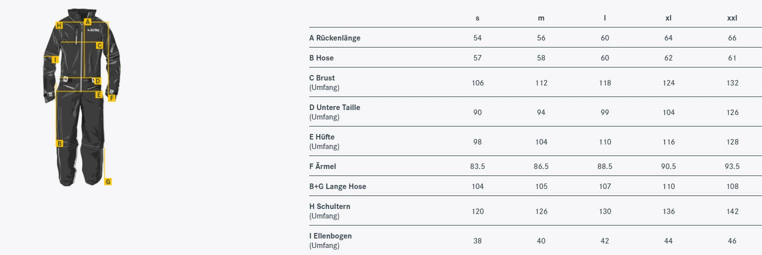The image size is (762, 255).
Task: Select the xl size column header
Action: [x=668, y=18]
